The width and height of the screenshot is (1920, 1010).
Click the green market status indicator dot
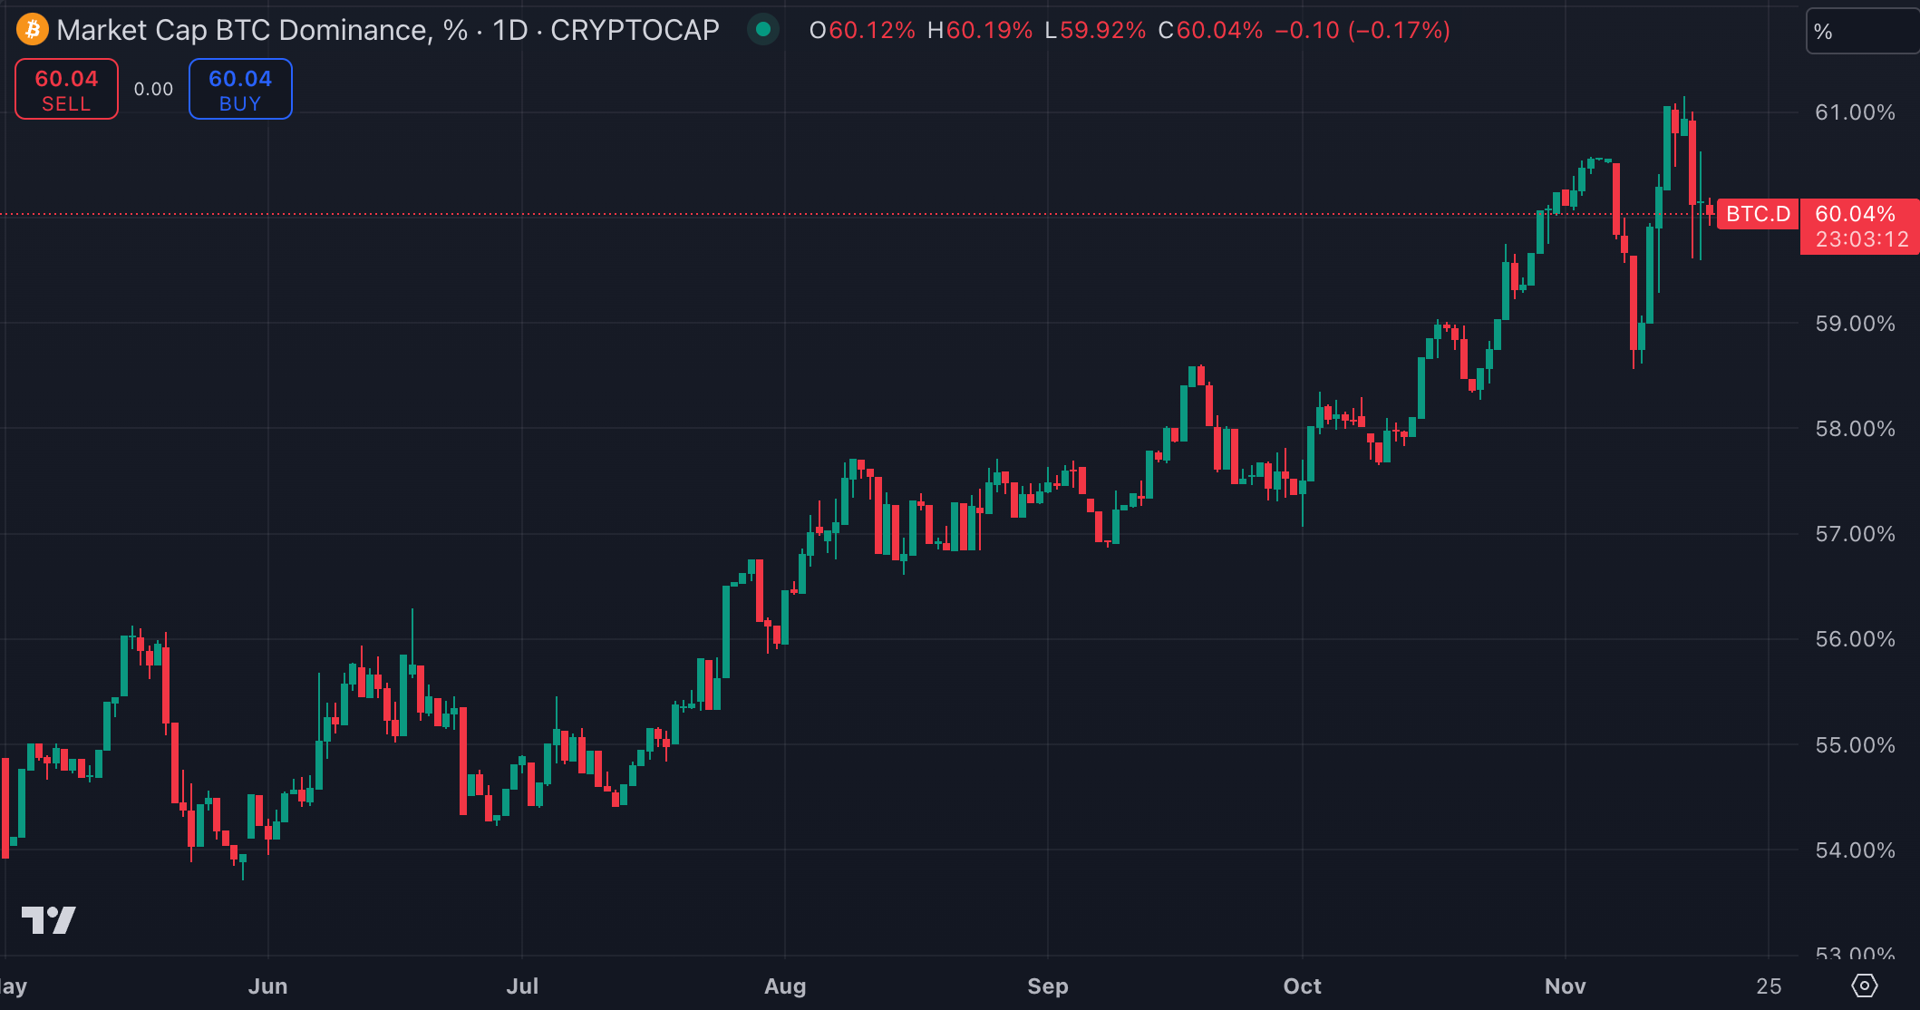click(x=763, y=30)
